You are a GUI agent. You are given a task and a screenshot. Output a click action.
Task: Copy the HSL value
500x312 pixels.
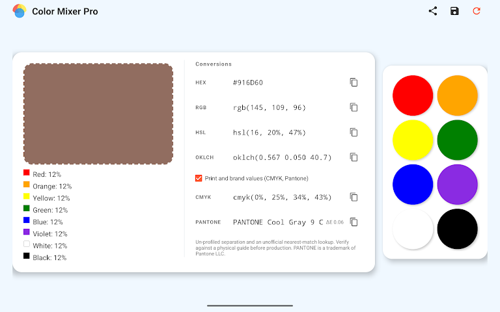pos(354,132)
